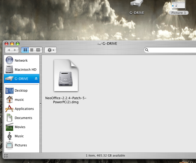Open Movies in the sidebar
The width and height of the screenshot is (196, 163).
point(22,127)
